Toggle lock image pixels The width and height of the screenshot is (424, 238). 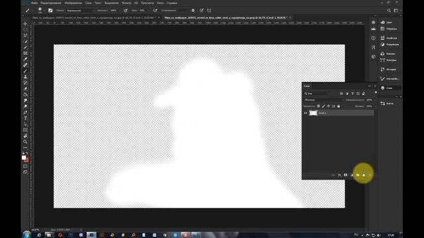tap(323, 106)
